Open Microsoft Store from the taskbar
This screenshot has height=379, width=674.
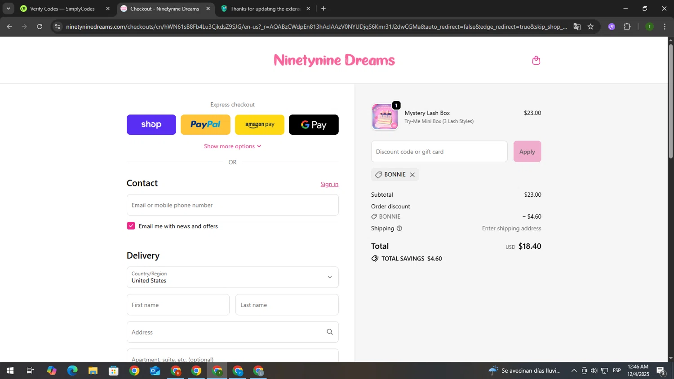114,371
